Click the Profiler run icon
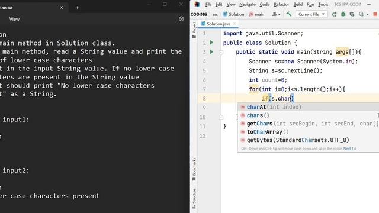 pyautogui.click(x=361, y=14)
